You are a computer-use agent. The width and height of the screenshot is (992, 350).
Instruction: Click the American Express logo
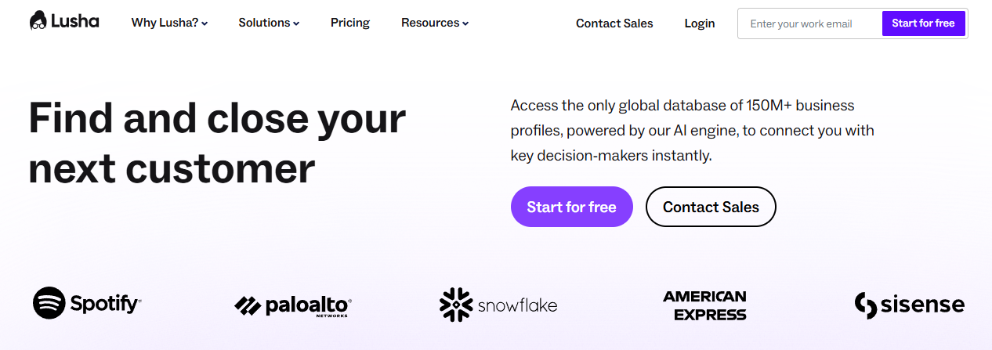click(704, 305)
